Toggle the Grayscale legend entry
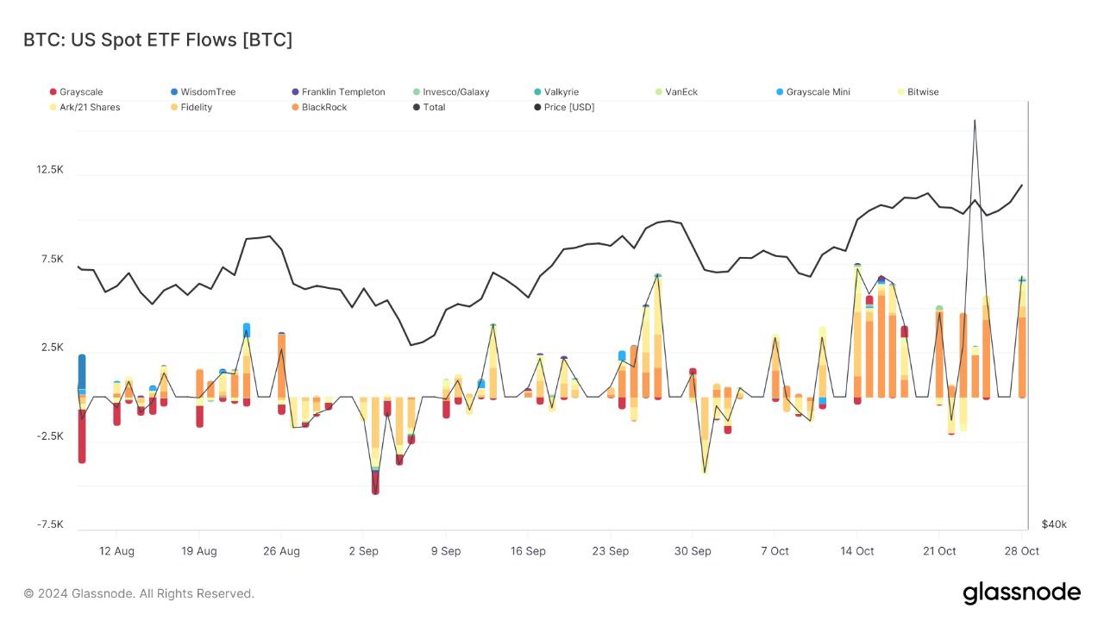The height and width of the screenshot is (621, 1104). (x=76, y=91)
